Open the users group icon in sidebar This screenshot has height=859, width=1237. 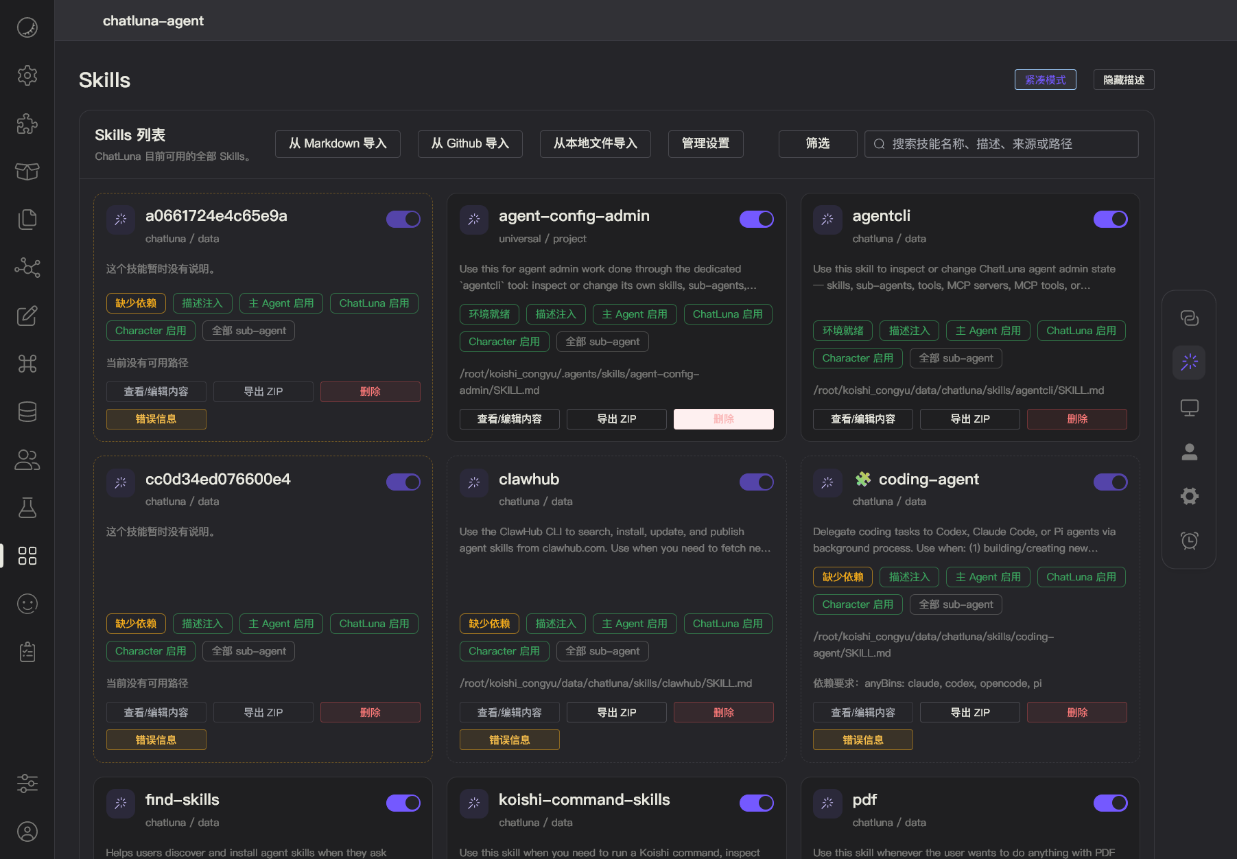[x=27, y=460]
